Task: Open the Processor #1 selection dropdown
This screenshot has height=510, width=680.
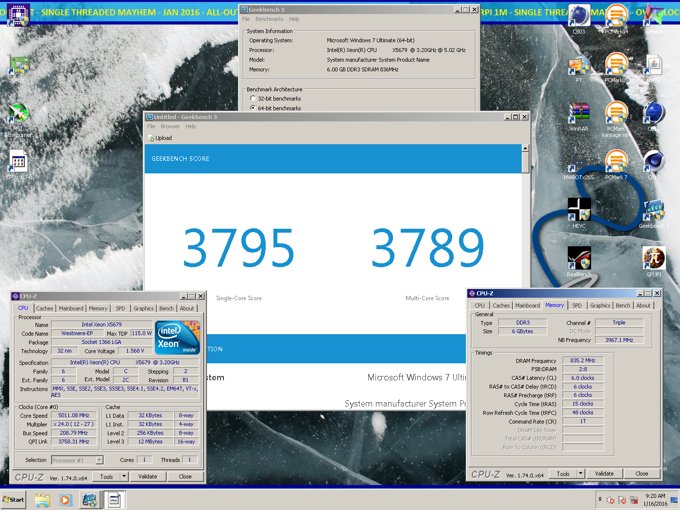Action: (77, 460)
